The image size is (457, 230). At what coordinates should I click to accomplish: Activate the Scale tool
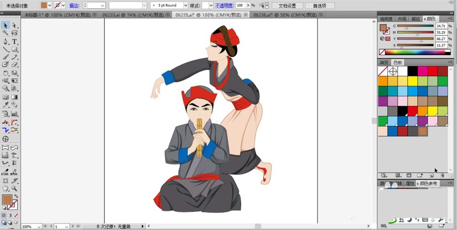click(x=14, y=73)
